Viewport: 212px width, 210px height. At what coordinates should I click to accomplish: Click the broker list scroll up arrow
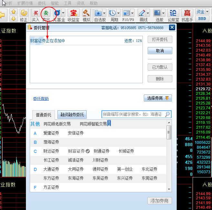pyautogui.click(x=169, y=123)
